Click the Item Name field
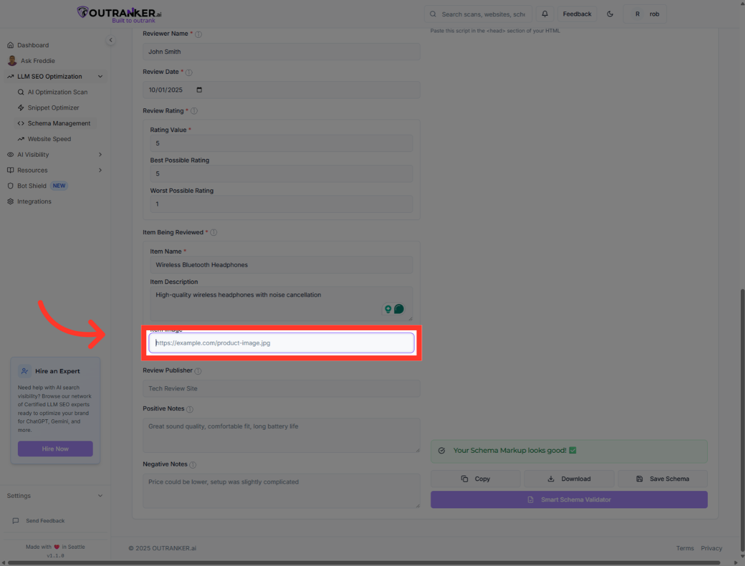The width and height of the screenshot is (745, 566). coord(281,265)
